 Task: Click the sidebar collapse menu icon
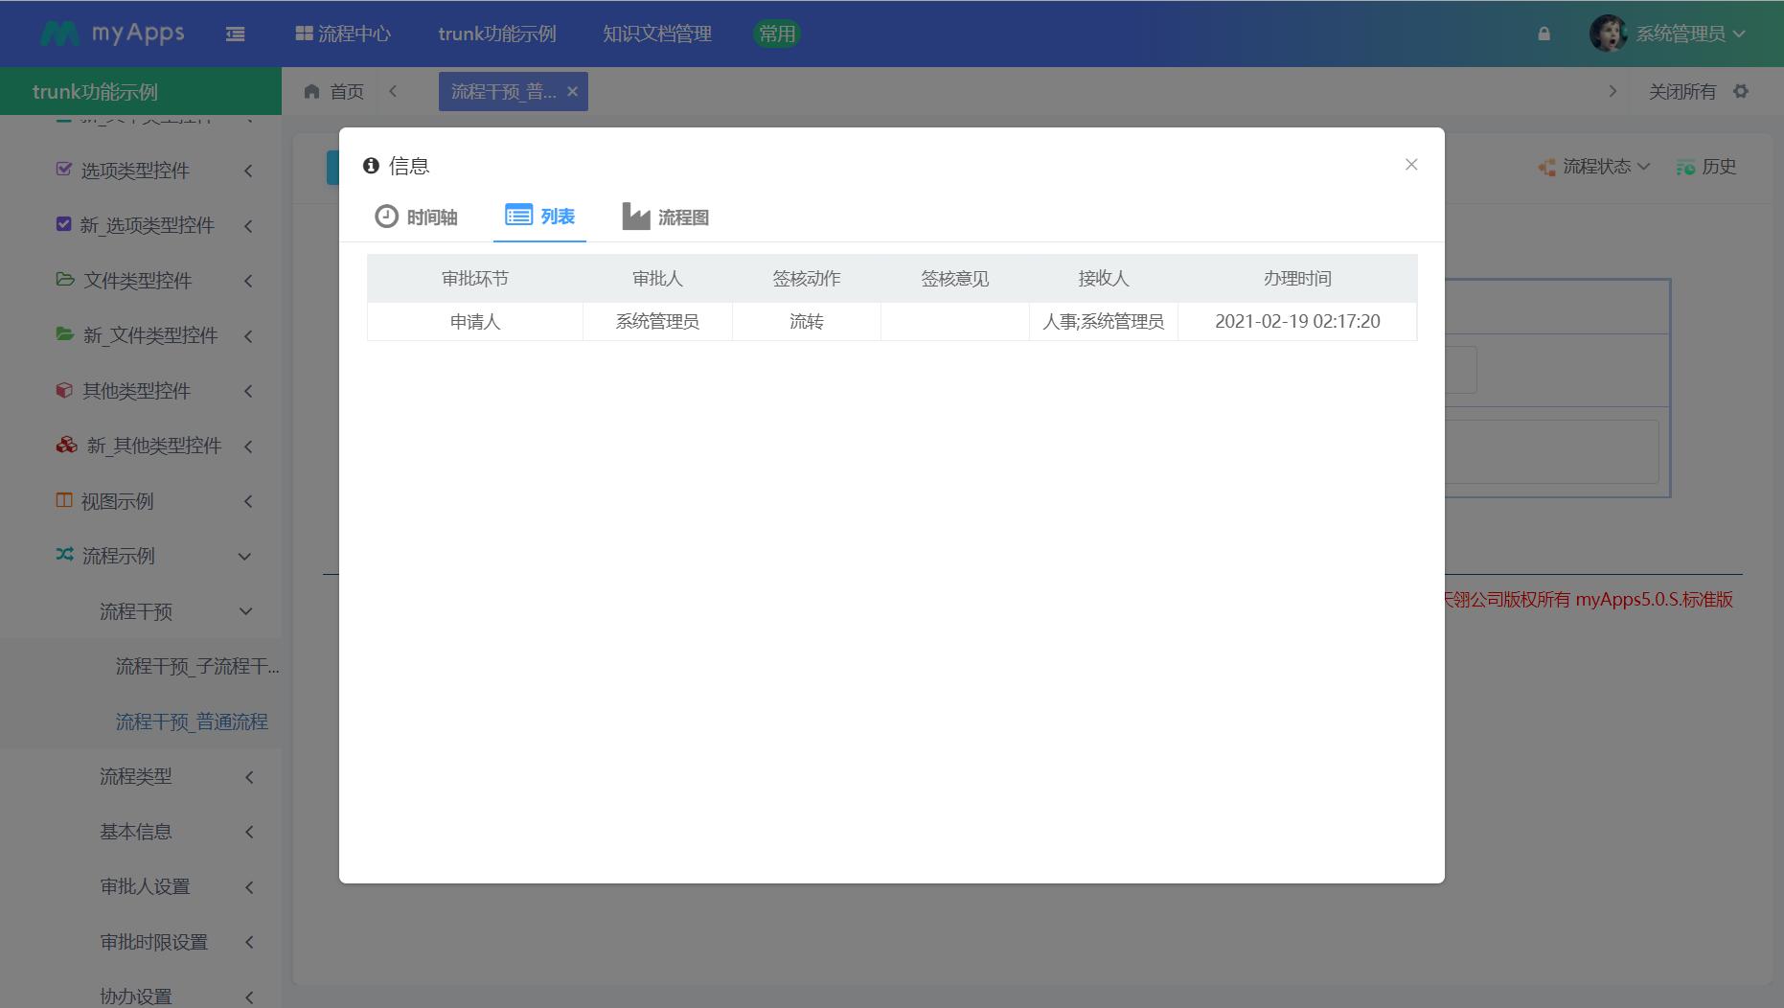tap(235, 34)
